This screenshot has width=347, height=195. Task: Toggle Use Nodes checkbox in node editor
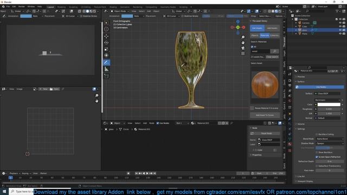pyautogui.click(x=158, y=123)
